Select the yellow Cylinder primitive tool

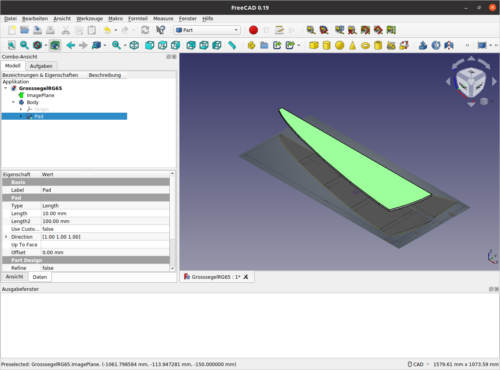point(327,45)
